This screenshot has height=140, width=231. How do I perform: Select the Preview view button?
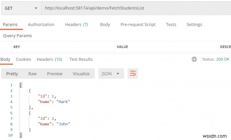(x=55, y=73)
